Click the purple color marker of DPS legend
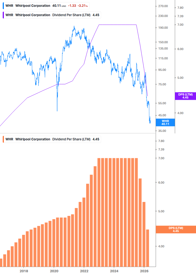Screen dimensions: 196x275 [x=3, y=15]
